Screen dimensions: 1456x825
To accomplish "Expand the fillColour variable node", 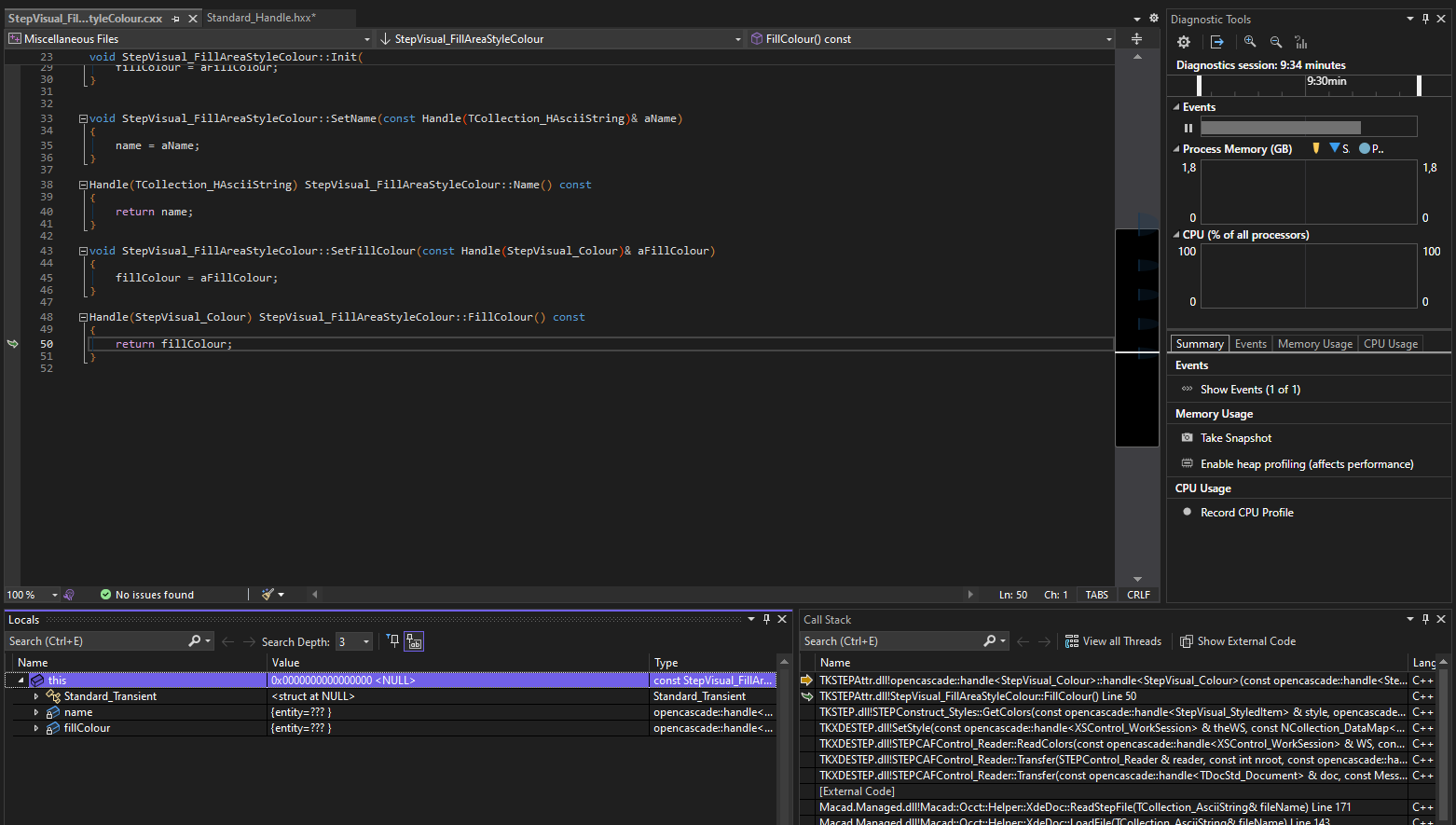I will coord(36,728).
